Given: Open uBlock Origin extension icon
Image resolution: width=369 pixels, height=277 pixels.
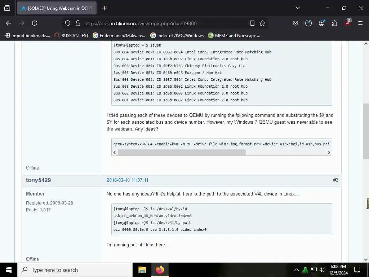Looking at the screenshot, I should pos(348,23).
